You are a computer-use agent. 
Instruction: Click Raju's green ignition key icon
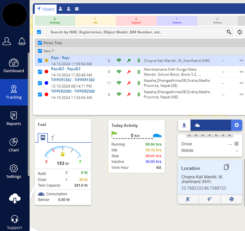[129, 60]
